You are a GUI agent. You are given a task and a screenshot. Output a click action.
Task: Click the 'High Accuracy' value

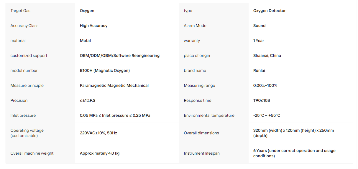93,26
